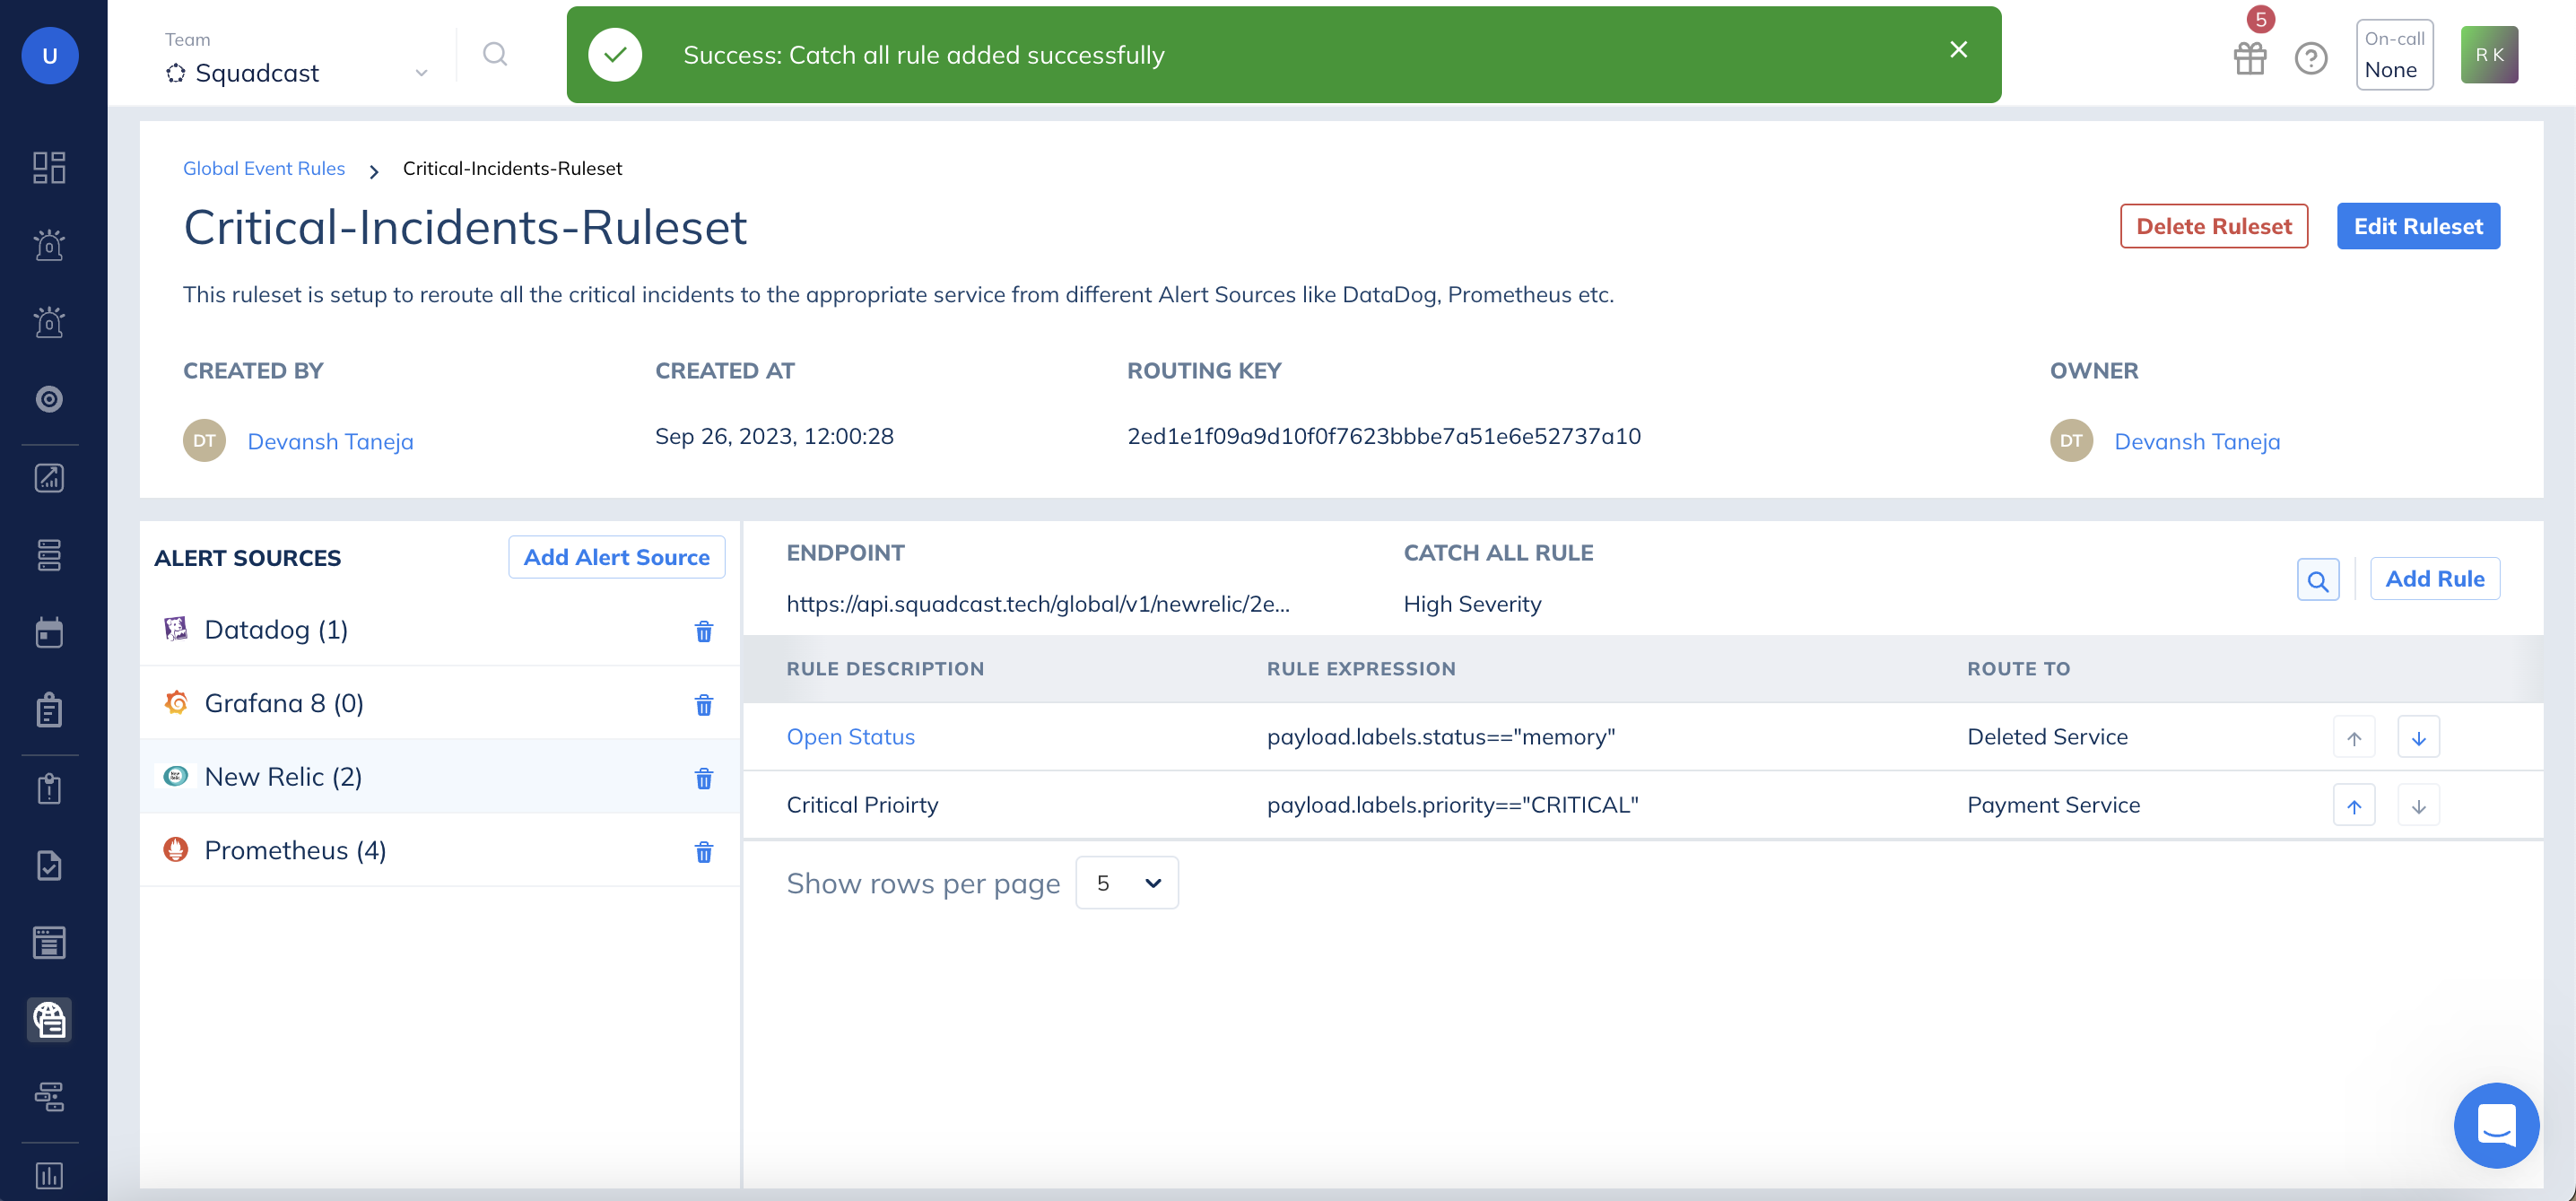Viewport: 2576px width, 1201px height.
Task: Go to Global Event Rules breadcrumb
Action: [264, 169]
